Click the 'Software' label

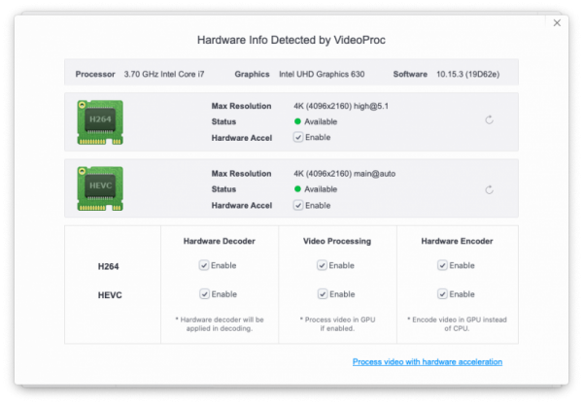(x=410, y=74)
